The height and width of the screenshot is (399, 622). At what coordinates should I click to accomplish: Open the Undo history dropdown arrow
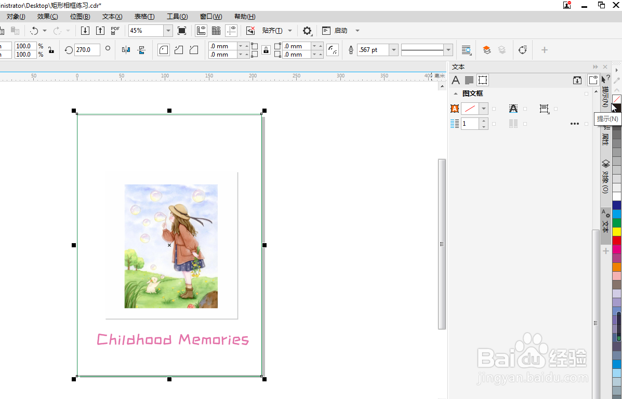tap(45, 31)
